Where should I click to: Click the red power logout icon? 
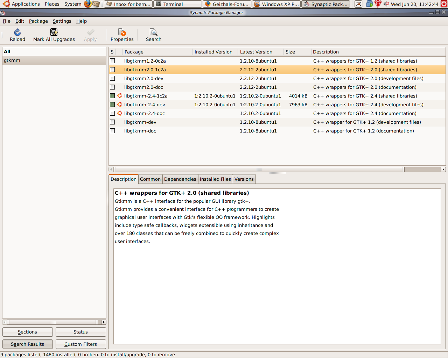point(444,4)
